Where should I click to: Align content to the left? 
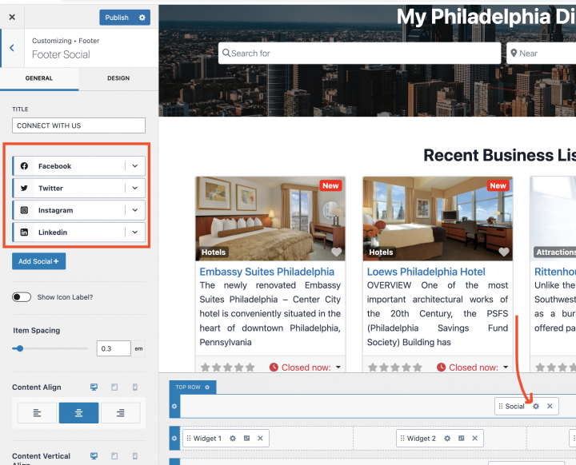[37, 412]
